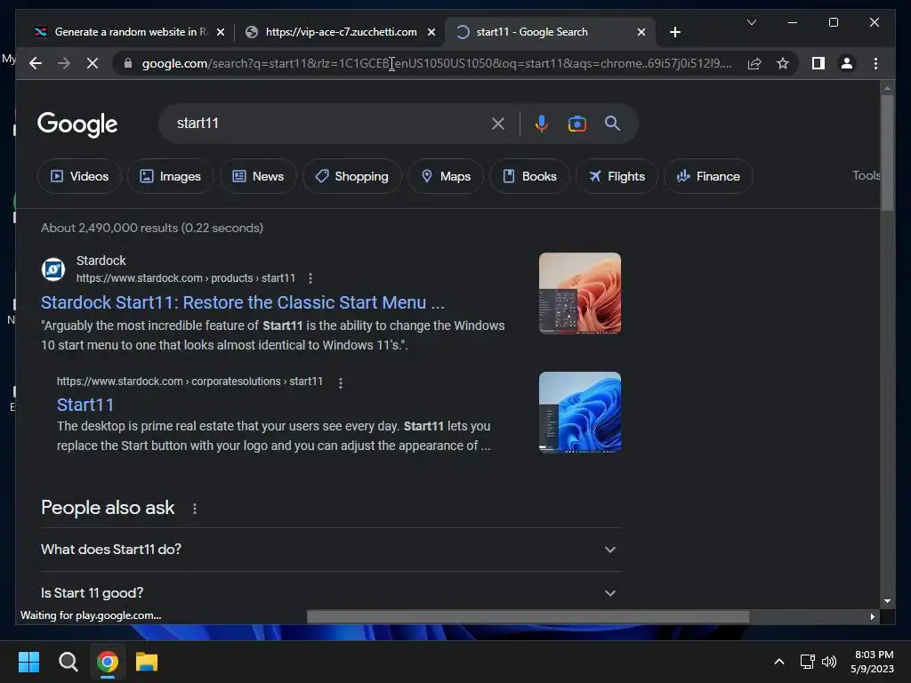
Task: Click the stardock.com corporatesolutions start11 URL
Action: click(x=189, y=382)
